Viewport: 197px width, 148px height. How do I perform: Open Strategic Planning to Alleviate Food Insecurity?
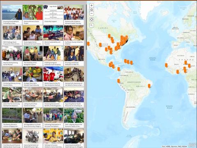pos(33,77)
